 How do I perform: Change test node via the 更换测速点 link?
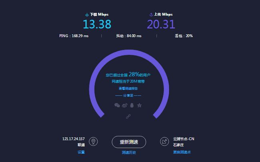click(x=182, y=152)
